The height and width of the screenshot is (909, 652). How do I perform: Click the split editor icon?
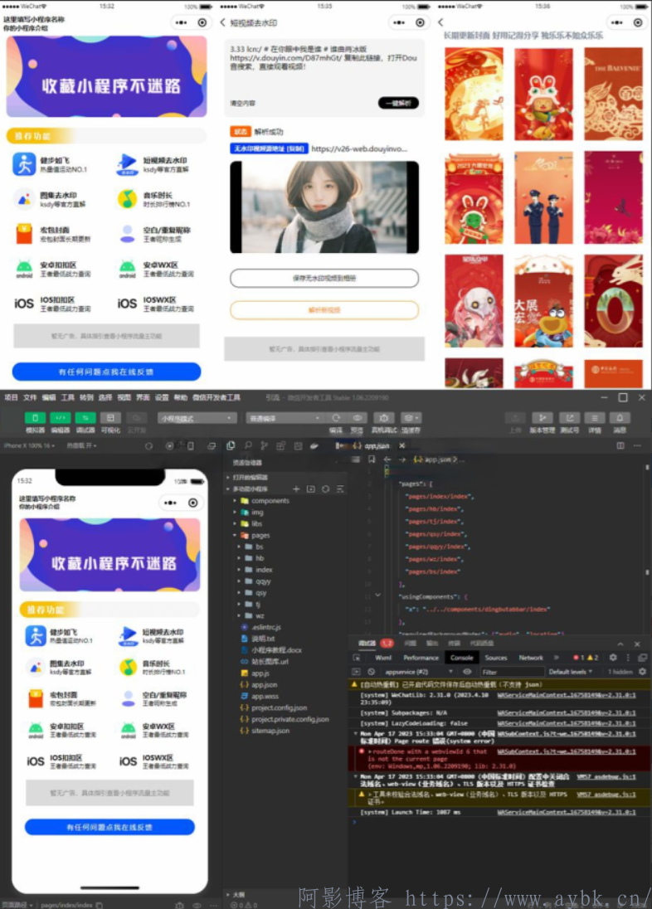coord(620,446)
